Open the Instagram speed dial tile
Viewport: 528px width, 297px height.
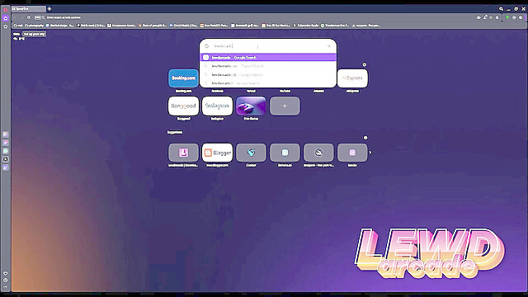pos(217,106)
